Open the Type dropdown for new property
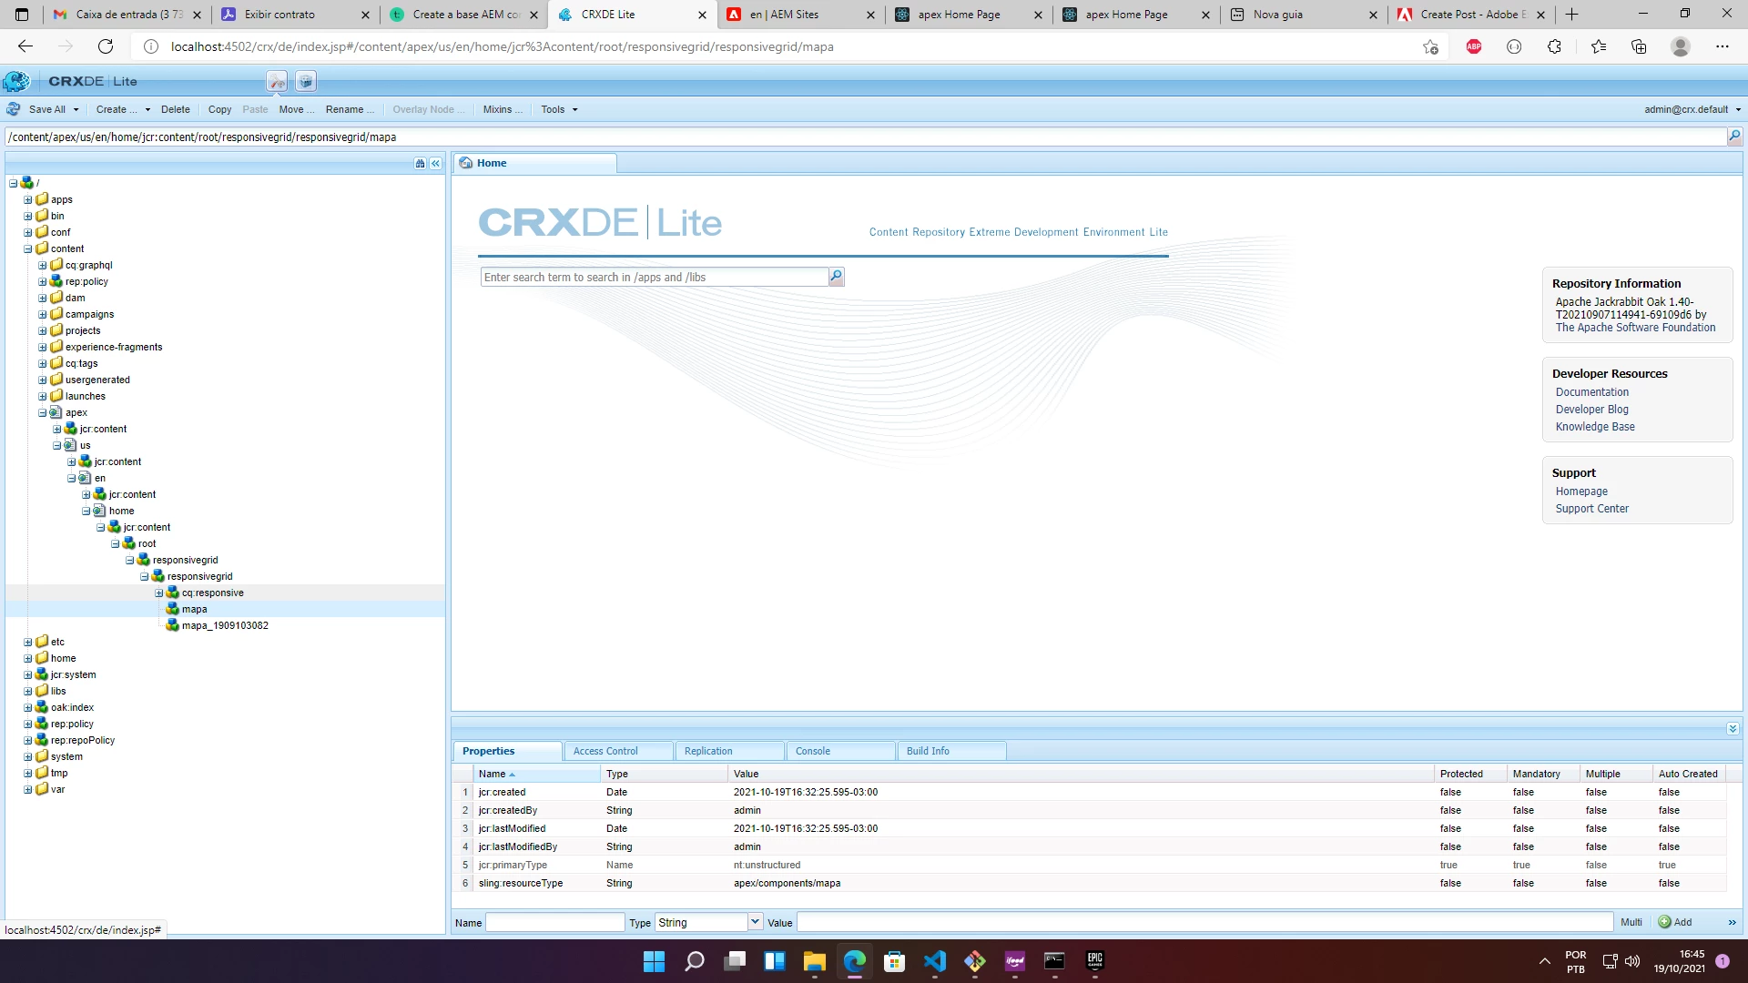This screenshot has height=983, width=1748. [x=755, y=922]
